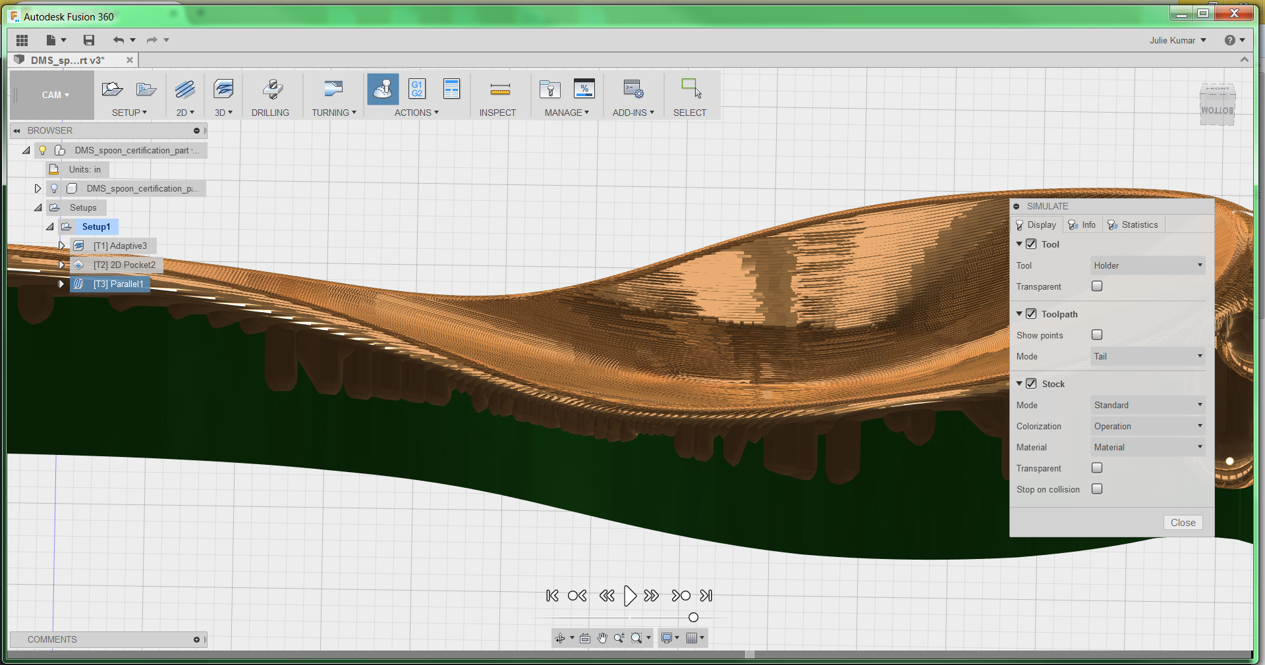Save the document with the floppy disk icon

pyautogui.click(x=89, y=40)
